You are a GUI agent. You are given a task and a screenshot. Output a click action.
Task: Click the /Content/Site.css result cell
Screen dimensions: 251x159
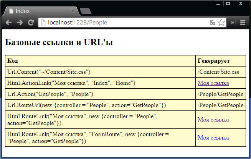(221, 72)
